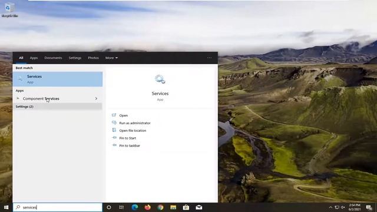Choose Run as administrator for Services
The width and height of the screenshot is (377, 212).
point(135,123)
